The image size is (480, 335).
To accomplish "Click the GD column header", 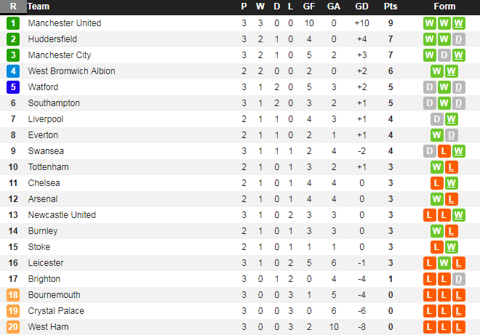I will coord(361,7).
